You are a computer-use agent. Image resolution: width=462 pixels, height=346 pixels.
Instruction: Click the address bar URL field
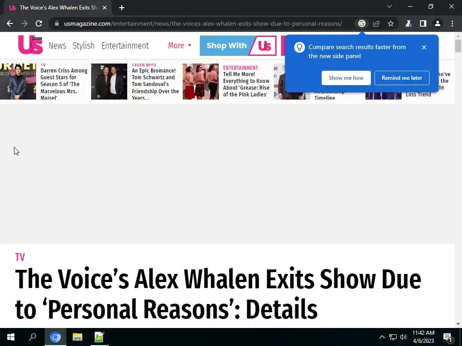[203, 23]
